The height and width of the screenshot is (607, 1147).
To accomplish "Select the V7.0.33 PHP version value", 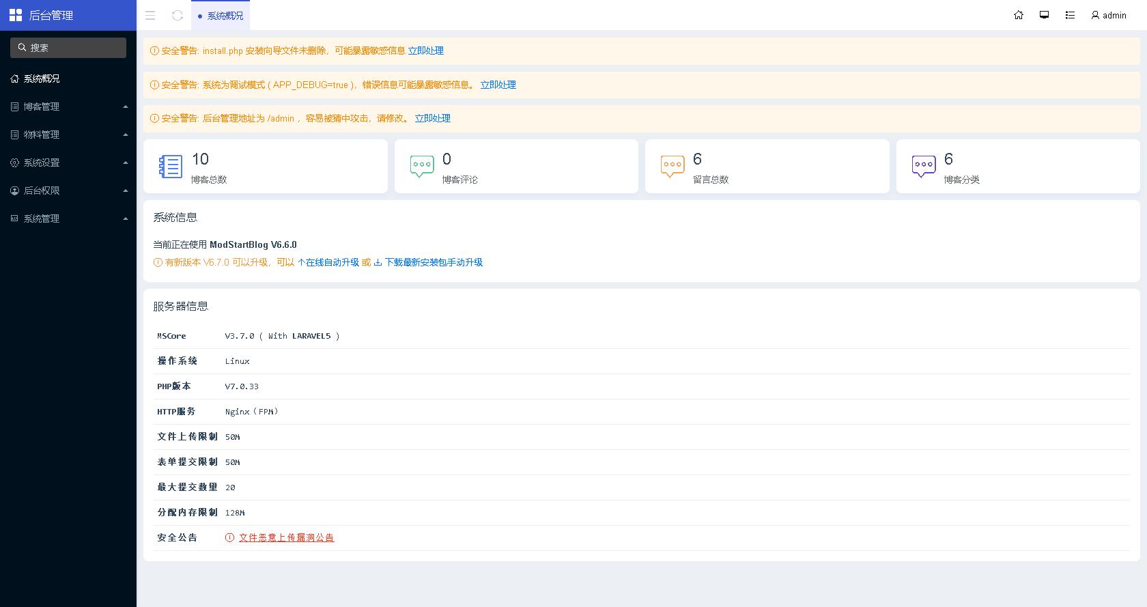I will 242,386.
